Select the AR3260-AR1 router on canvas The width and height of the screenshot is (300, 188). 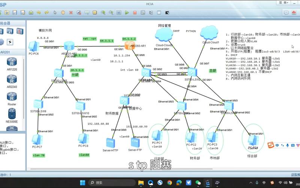pyautogui.click(x=130, y=45)
